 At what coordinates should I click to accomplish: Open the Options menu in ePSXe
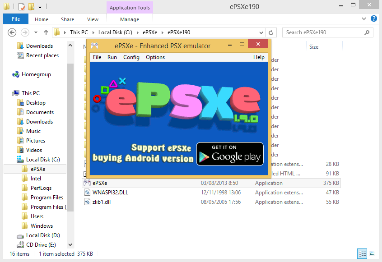pos(155,57)
